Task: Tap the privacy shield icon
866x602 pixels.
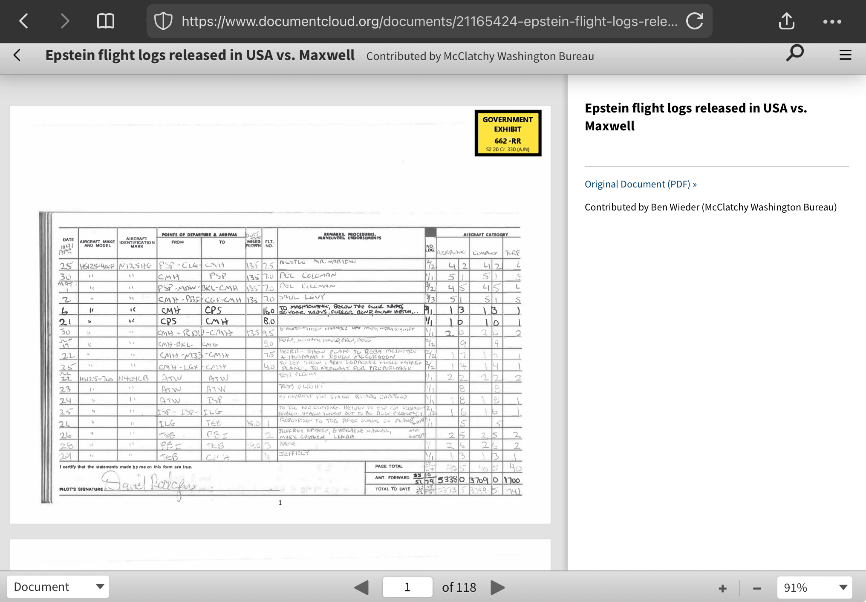Action: [163, 21]
